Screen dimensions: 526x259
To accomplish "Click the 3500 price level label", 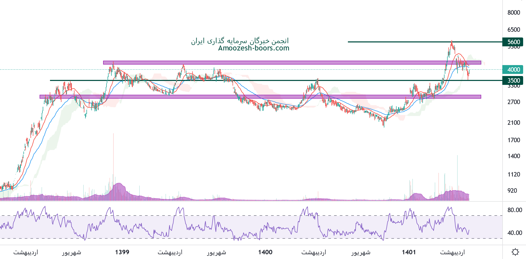I will tap(513, 80).
